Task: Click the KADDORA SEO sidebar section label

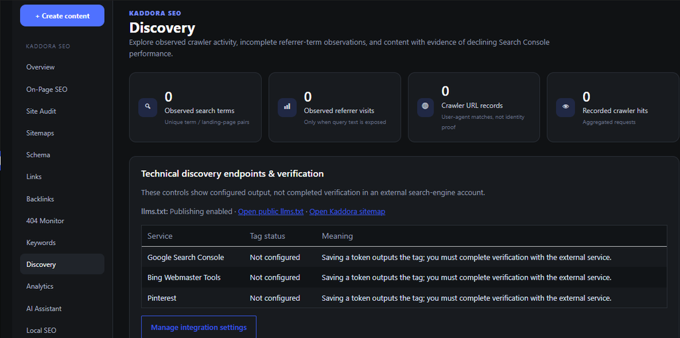Action: tap(48, 46)
